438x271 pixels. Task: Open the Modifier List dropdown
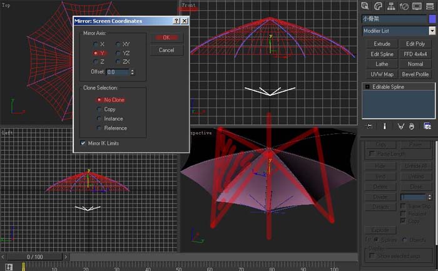click(x=432, y=31)
